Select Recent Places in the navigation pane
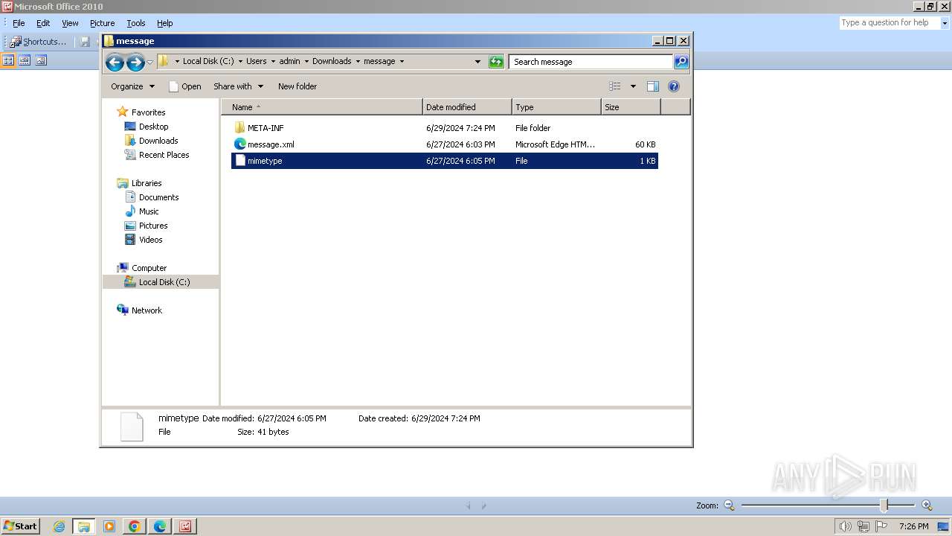 164,155
